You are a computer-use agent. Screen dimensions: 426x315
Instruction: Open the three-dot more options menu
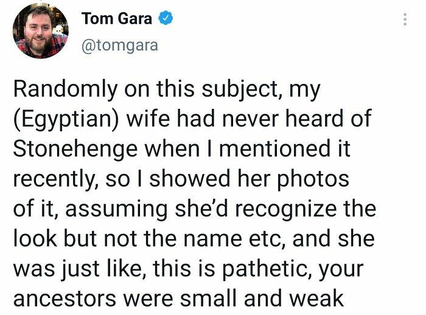tap(405, 19)
